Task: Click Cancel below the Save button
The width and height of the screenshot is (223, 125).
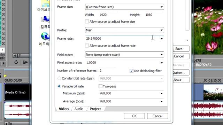Action: 181,56
